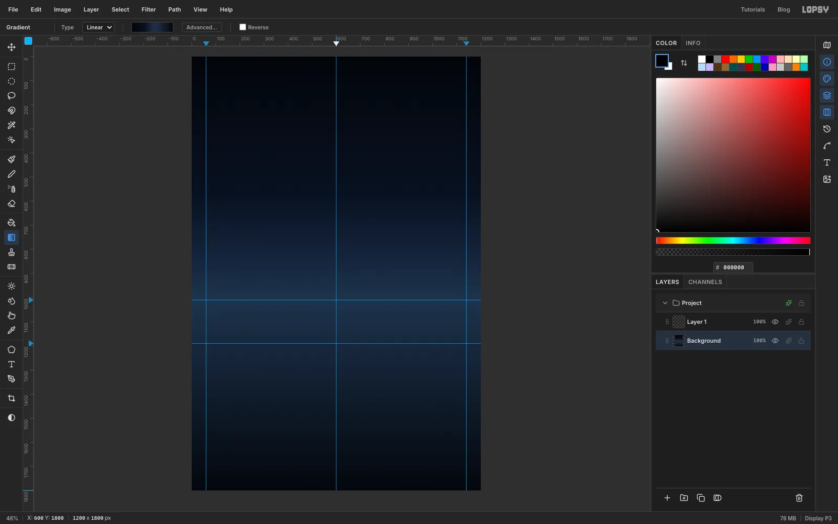Create a new layer group folder
This screenshot has width=838, height=524.
pos(684,498)
